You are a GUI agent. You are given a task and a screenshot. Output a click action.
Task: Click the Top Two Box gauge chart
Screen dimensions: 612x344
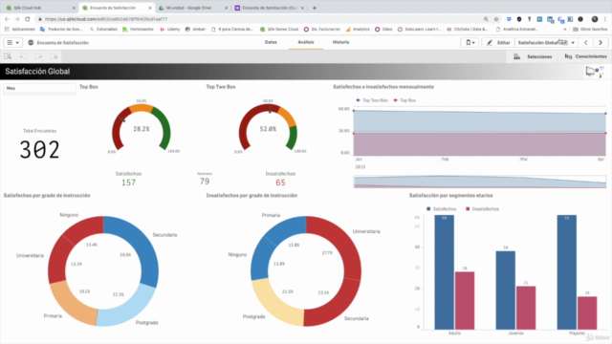[x=268, y=128]
